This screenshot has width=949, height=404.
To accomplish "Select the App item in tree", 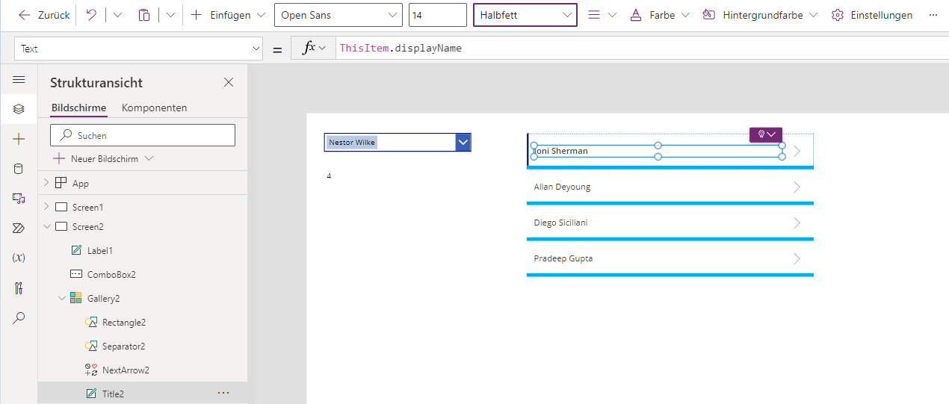I will click(81, 183).
